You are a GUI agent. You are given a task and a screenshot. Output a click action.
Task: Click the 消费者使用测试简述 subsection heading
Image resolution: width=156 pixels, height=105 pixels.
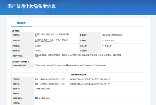[x=79, y=75]
